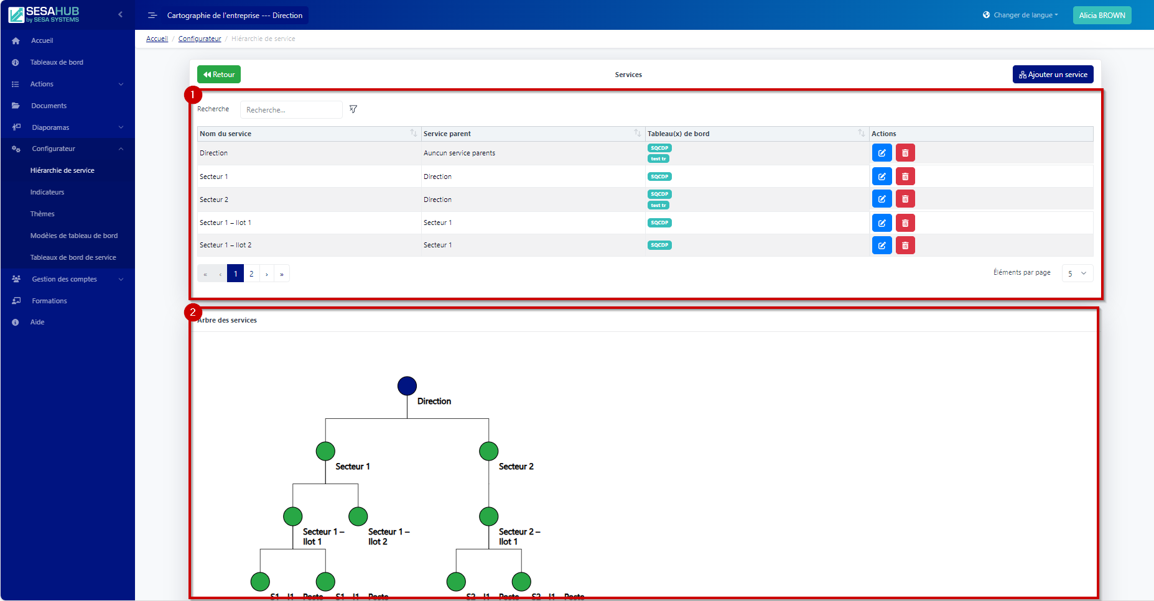This screenshot has width=1154, height=601.
Task: Click the edit icon for Direction row
Action: (882, 153)
